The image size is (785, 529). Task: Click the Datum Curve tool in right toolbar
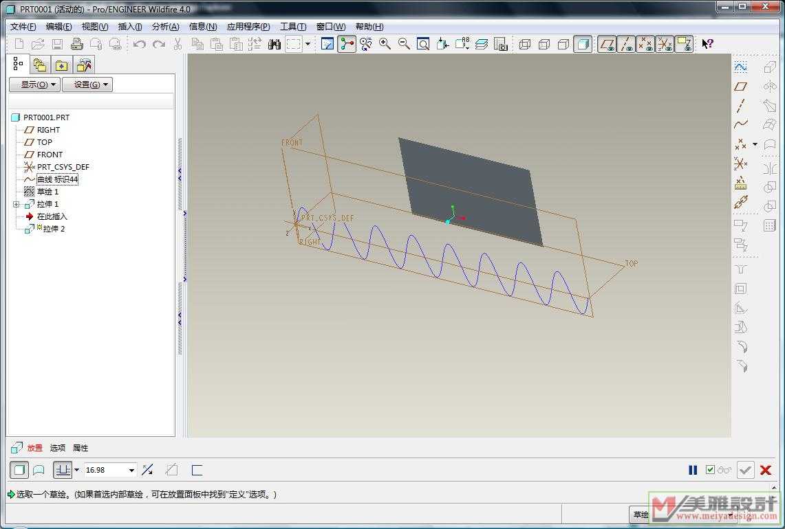740,124
